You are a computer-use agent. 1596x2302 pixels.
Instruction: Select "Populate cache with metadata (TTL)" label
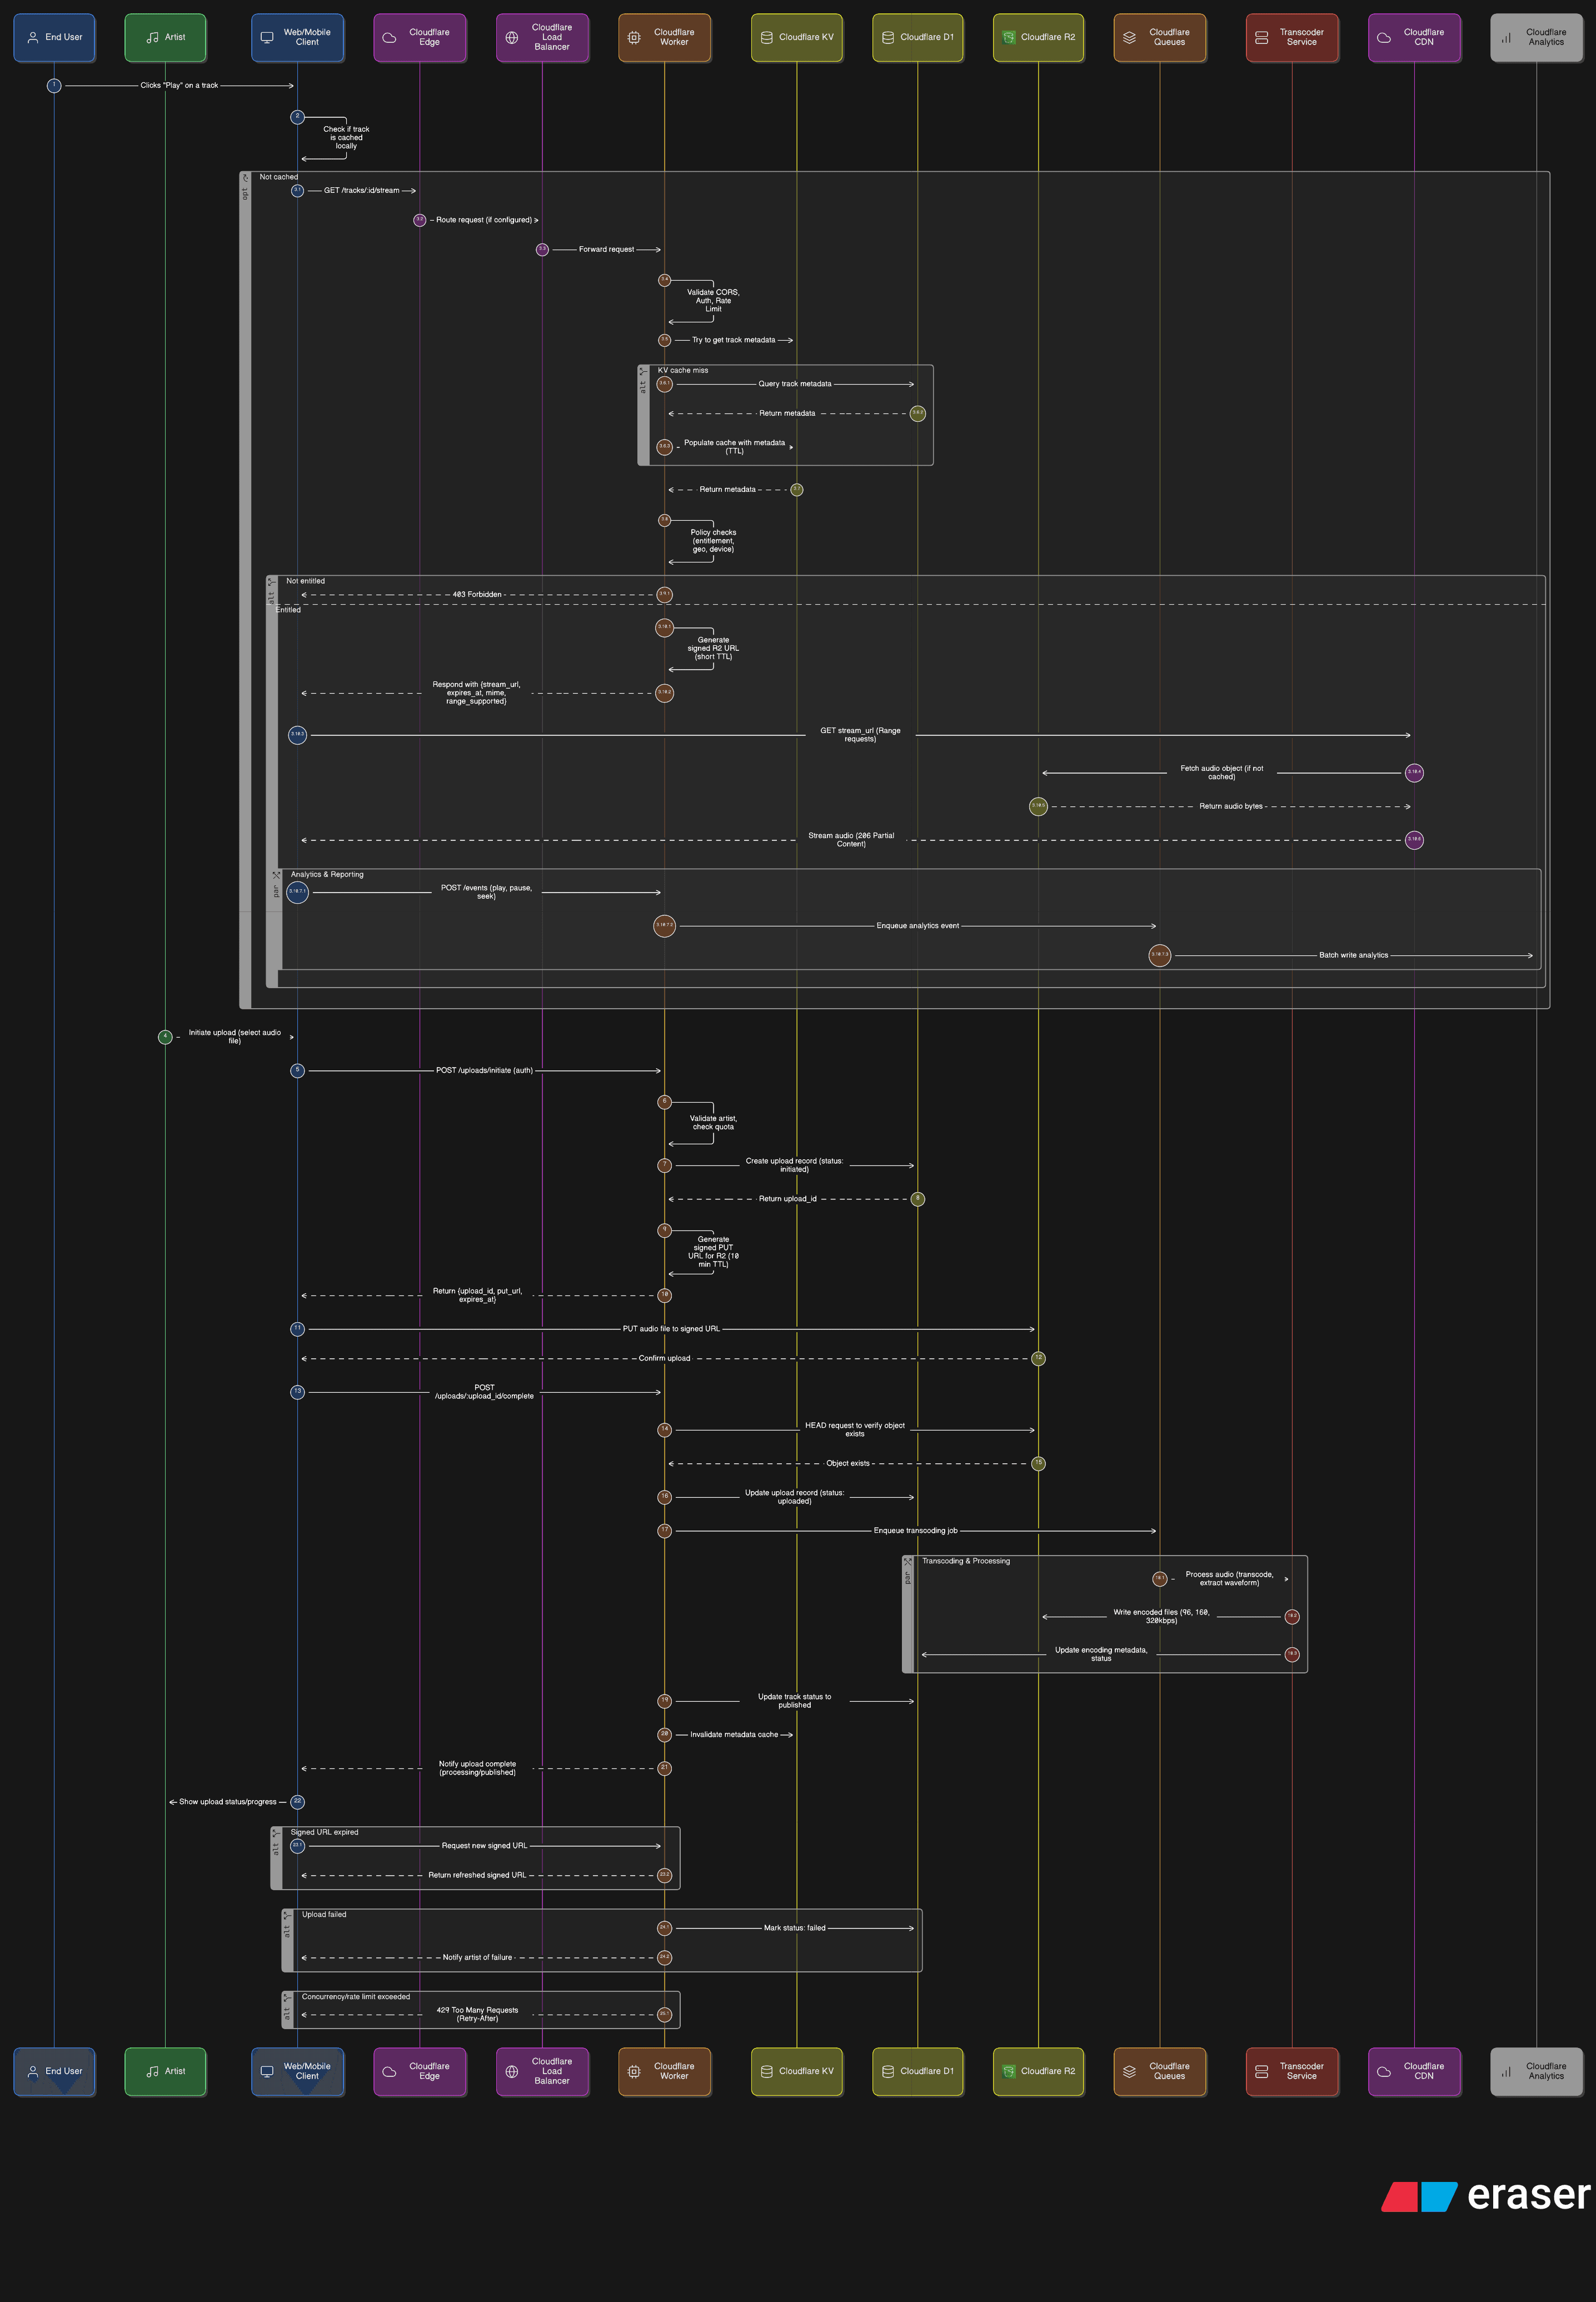[x=734, y=447]
